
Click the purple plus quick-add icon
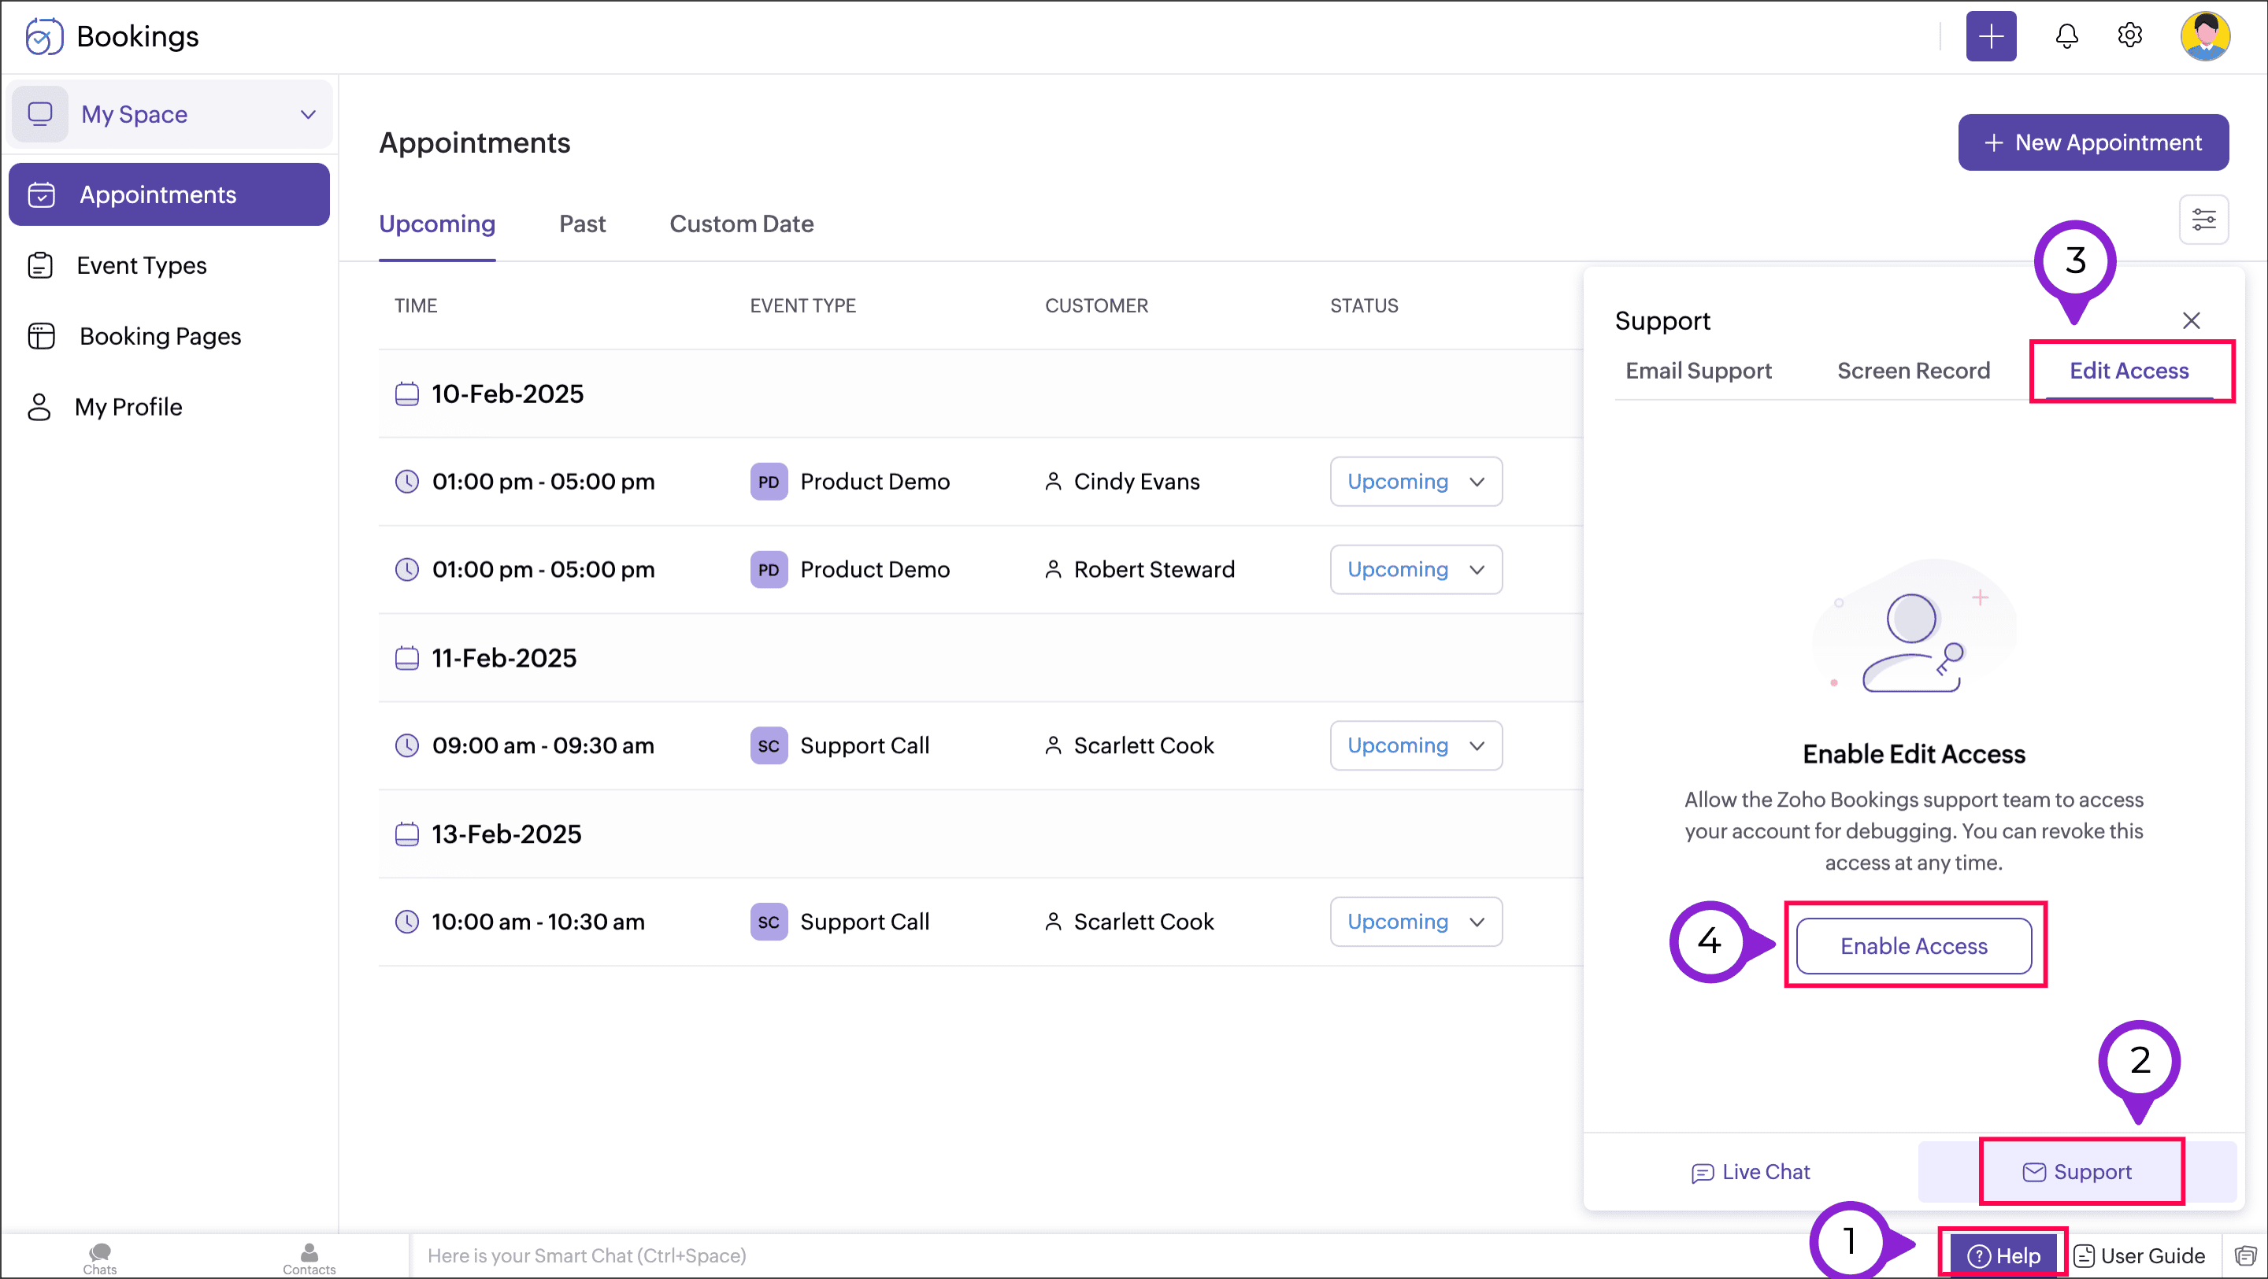(x=1991, y=36)
